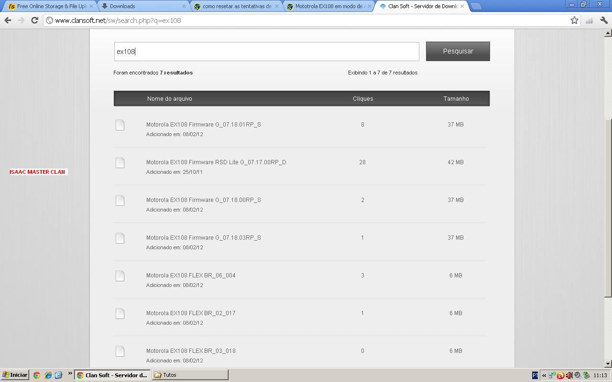The image size is (612, 382).
Task: Click the '7 resultados' found text
Action: [x=176, y=73]
